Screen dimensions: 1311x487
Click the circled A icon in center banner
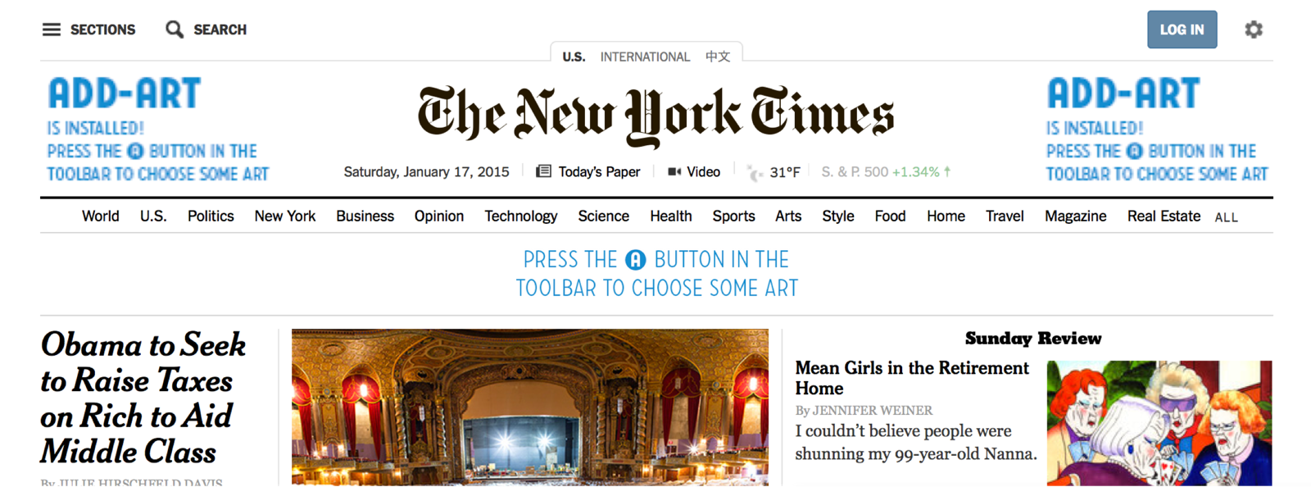tap(636, 260)
